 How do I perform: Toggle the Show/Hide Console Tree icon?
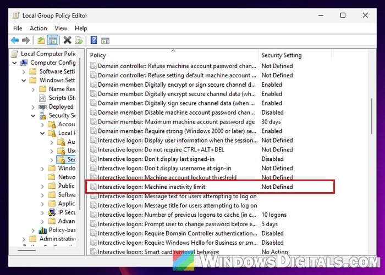click(x=53, y=40)
